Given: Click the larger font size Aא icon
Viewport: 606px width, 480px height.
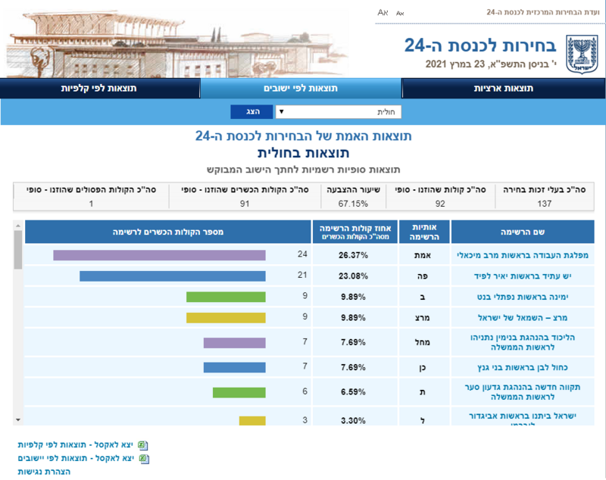Looking at the screenshot, I should pos(383,13).
